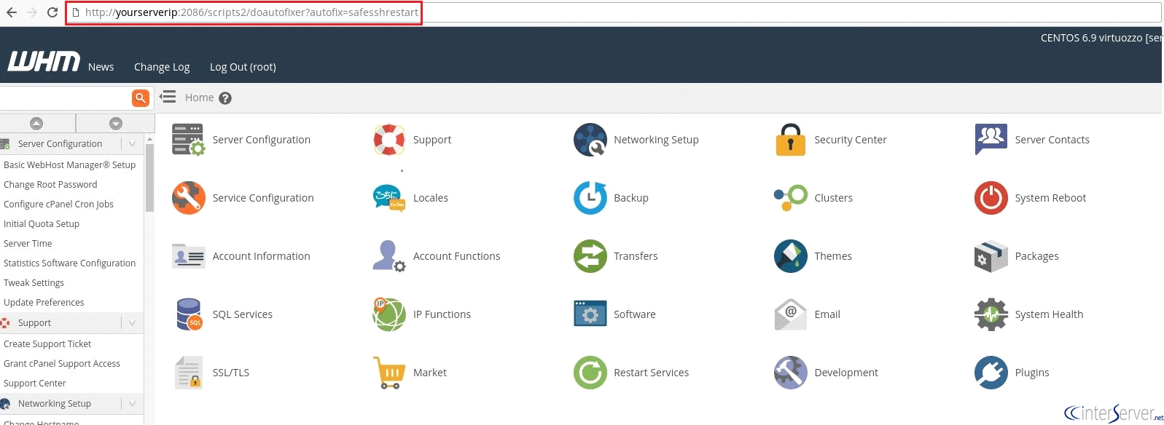Collapse the Networking Setup sidebar section chevron

132,404
